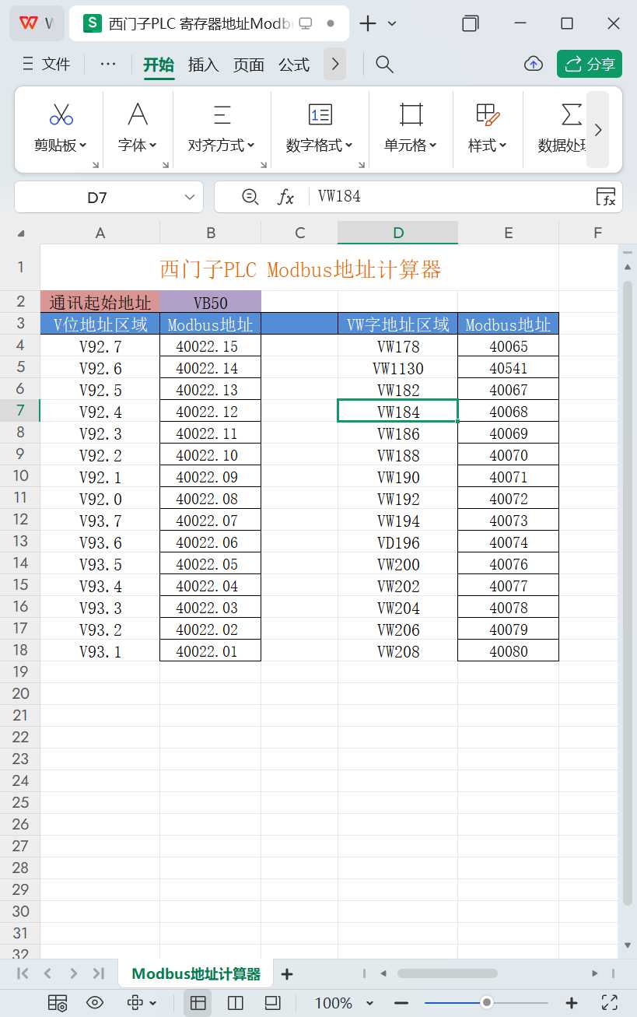This screenshot has width=637, height=1017.
Task: Open the 字体 font group
Action: (138, 114)
